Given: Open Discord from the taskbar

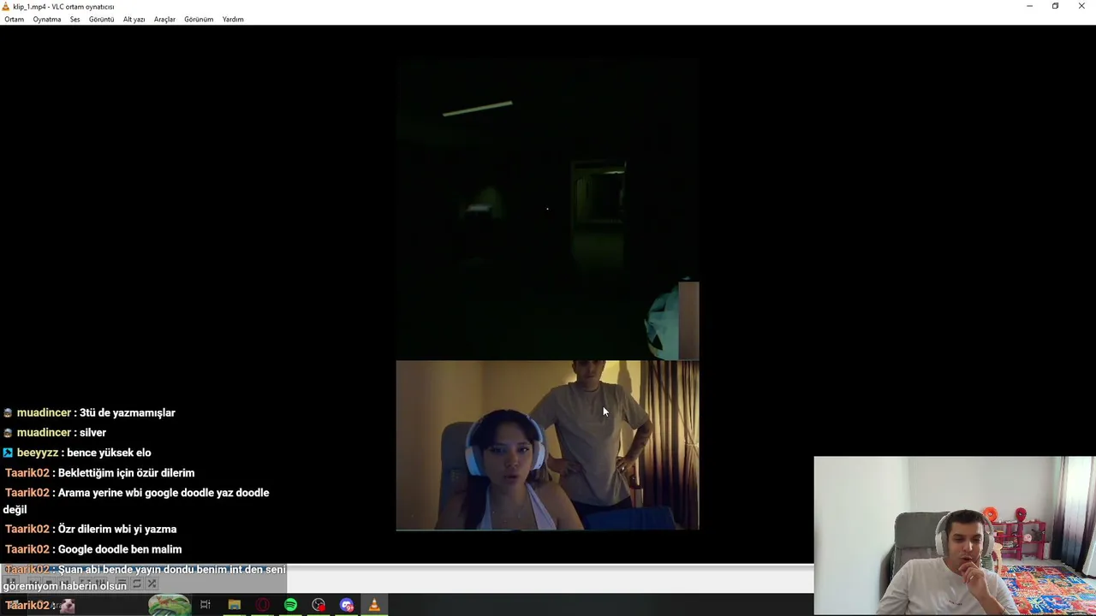Looking at the screenshot, I should (x=347, y=606).
